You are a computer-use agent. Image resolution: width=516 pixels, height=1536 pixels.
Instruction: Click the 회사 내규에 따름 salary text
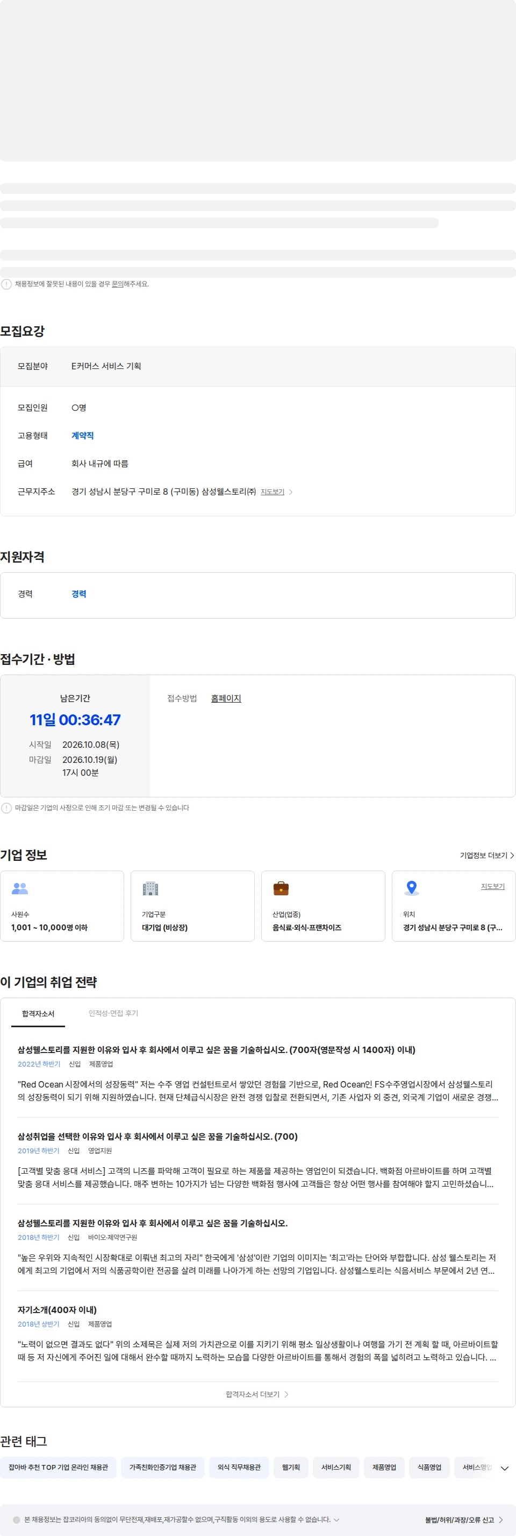[x=100, y=464]
